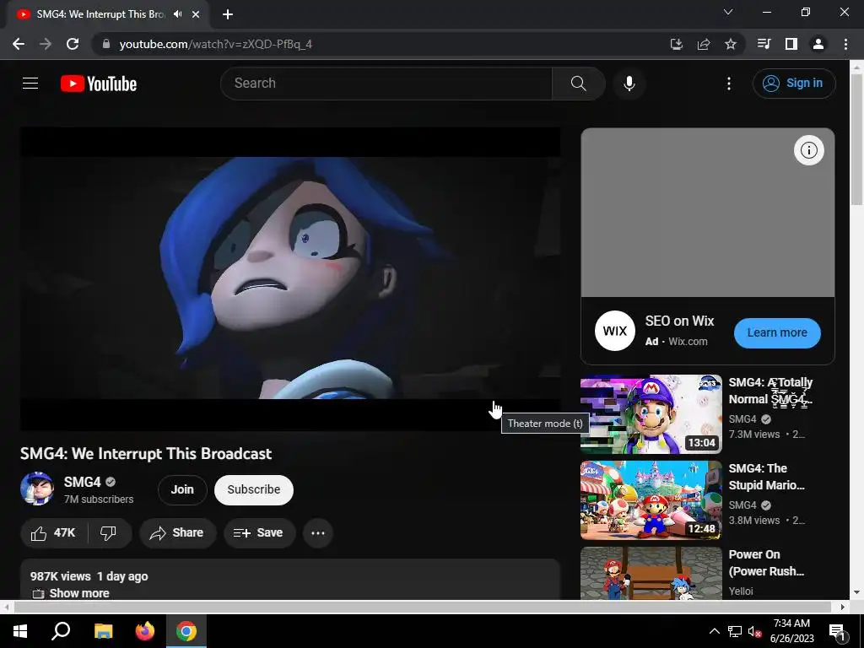
Task: Focus the YouTube Search field
Action: [386, 84]
